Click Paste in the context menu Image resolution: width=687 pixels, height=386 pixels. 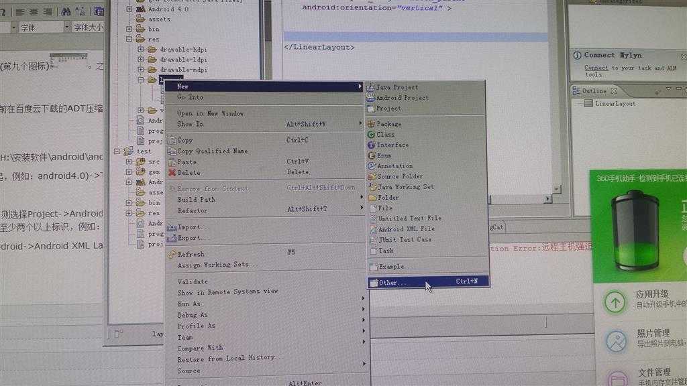(x=265, y=162)
